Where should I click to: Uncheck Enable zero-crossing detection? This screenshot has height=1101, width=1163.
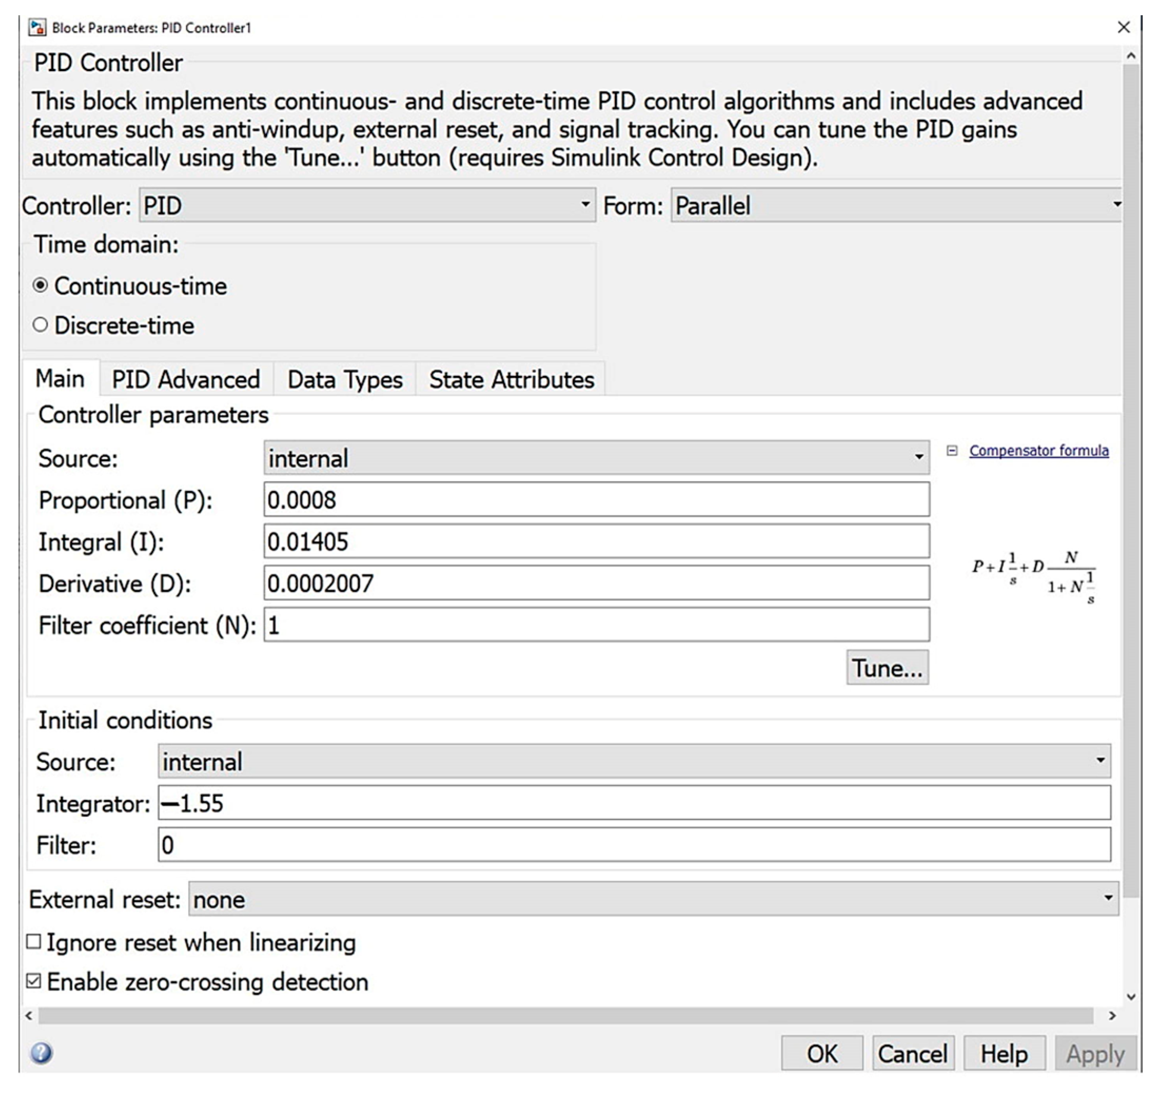tap(34, 982)
